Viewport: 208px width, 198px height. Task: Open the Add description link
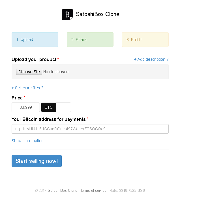pos(151,59)
